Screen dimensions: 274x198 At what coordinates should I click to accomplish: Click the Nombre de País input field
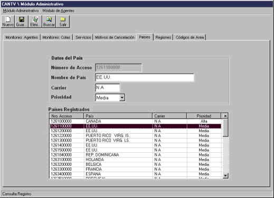[x=145, y=77]
